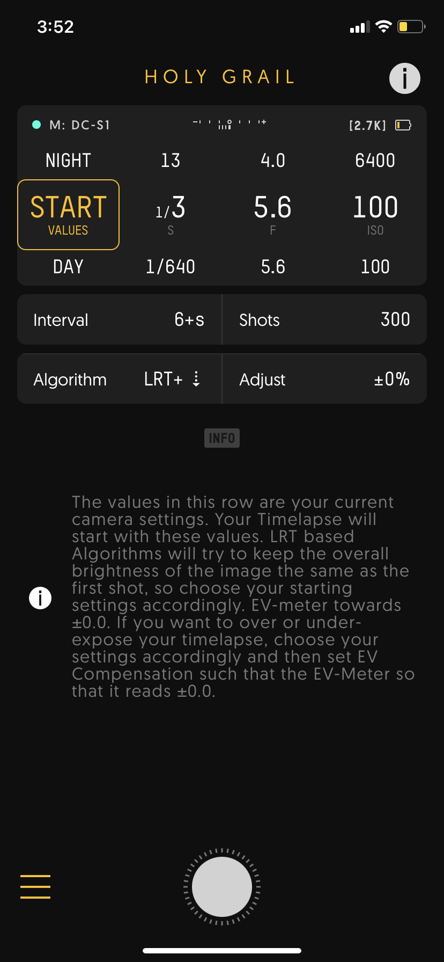Tap the start aperture 5.6 F

[x=273, y=213]
